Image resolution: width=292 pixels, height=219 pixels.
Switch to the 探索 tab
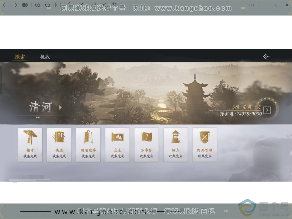[x=19, y=57]
